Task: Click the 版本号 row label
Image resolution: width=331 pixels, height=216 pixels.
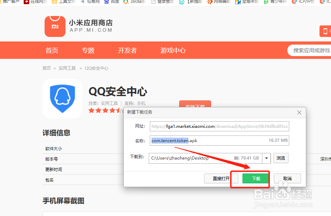Action: pyautogui.click(x=52, y=159)
